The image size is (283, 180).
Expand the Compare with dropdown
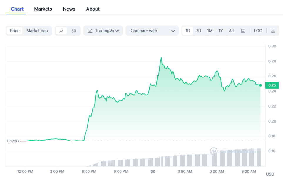152,31
